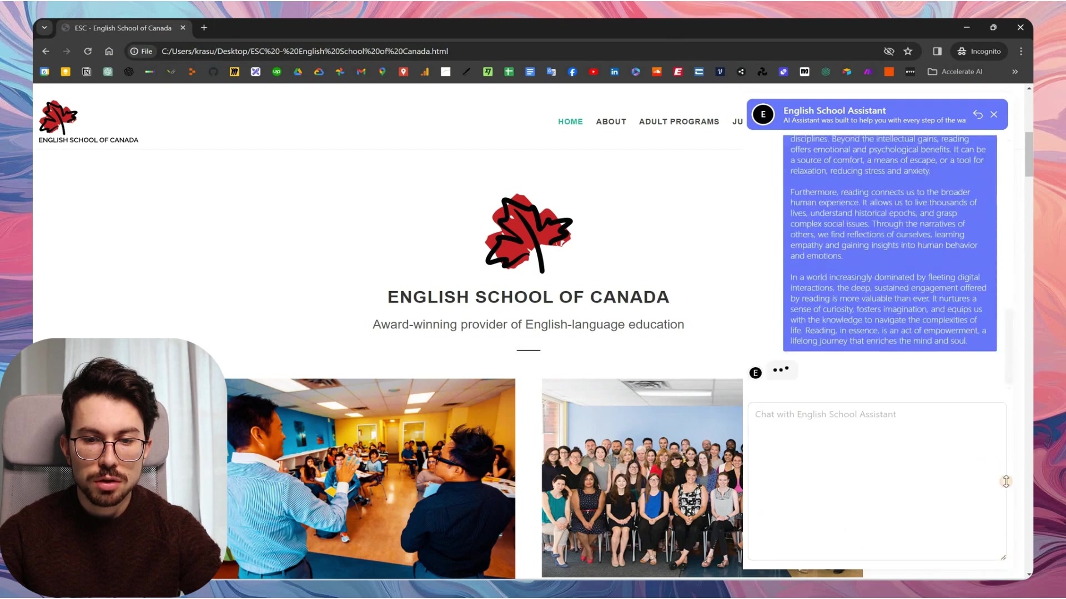The image size is (1066, 599).
Task: Open the Google Maps bookmark
Action: (382, 72)
